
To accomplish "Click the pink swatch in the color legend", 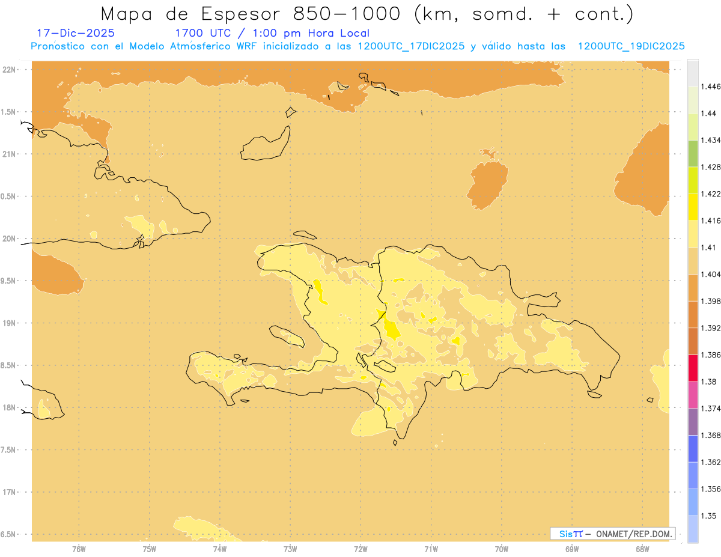I will [x=693, y=395].
